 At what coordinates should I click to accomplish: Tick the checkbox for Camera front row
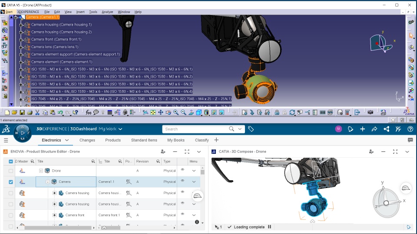(10, 215)
